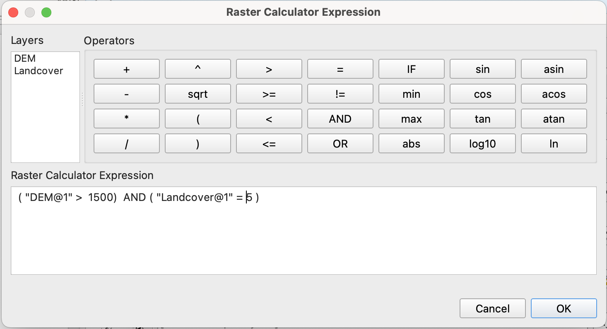Click the OR operator button
The height and width of the screenshot is (329, 607).
tap(340, 144)
